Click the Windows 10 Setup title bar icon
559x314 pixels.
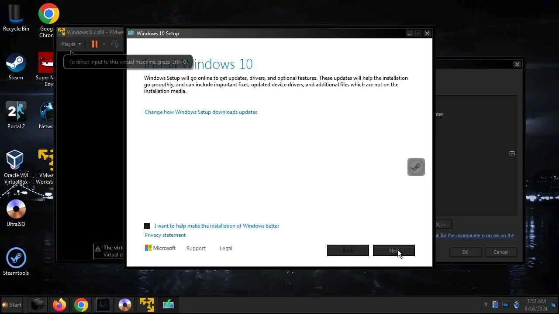[x=131, y=33]
